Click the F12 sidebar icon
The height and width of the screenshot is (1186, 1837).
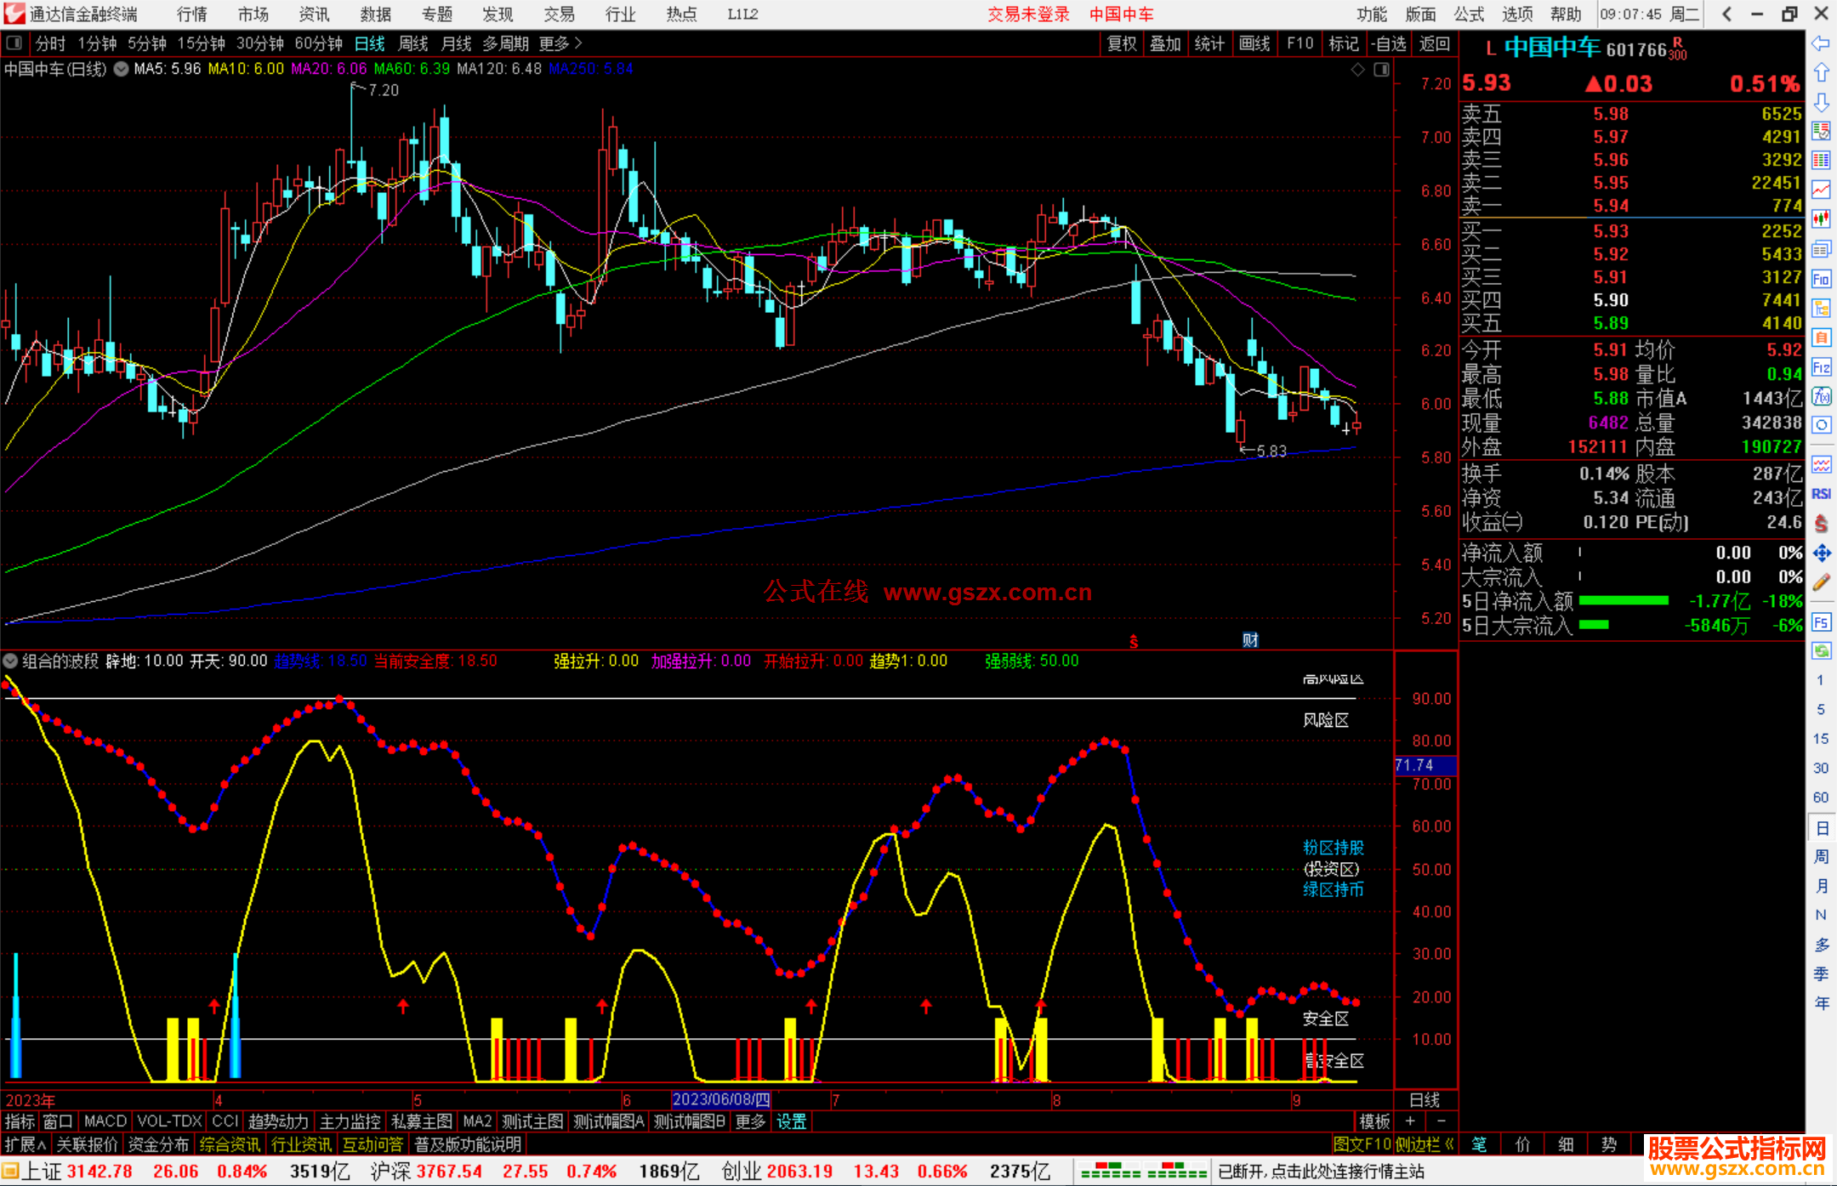pyautogui.click(x=1821, y=367)
